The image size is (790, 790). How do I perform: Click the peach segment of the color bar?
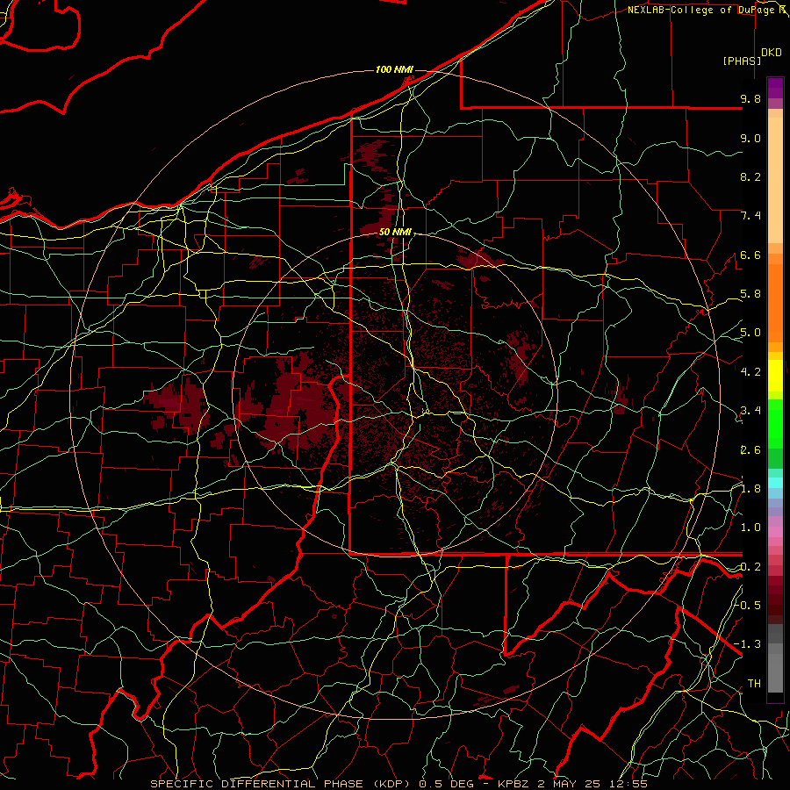(x=775, y=180)
